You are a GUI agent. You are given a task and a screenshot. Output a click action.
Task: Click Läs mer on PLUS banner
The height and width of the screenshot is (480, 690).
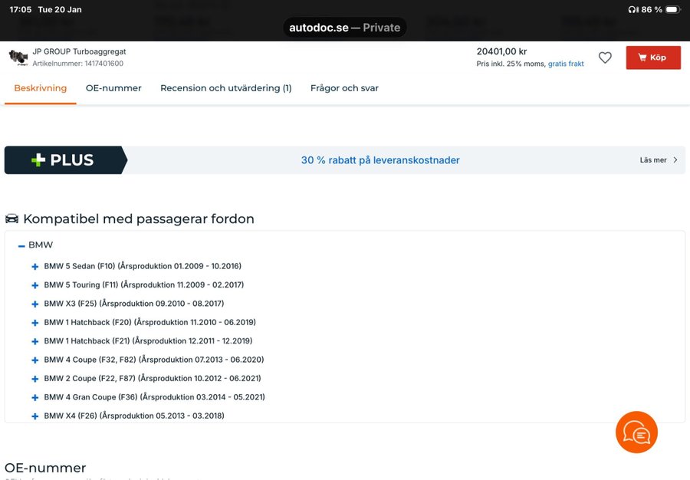[x=658, y=160]
